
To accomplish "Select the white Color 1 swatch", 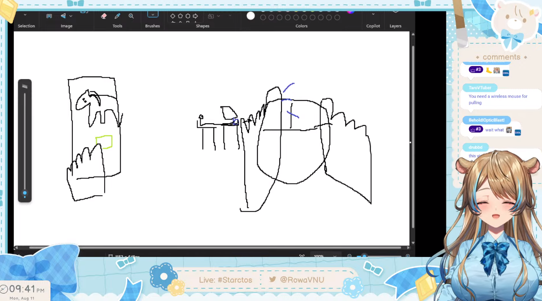I will [251, 16].
